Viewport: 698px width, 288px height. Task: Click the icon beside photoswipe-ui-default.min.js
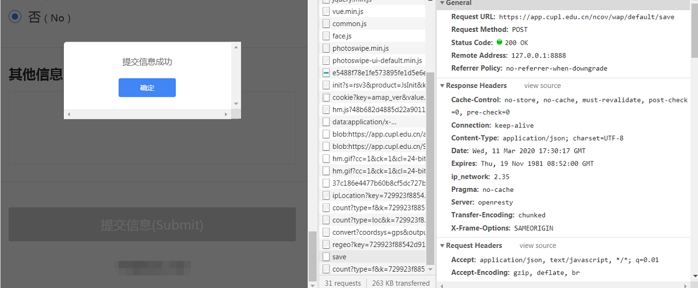pos(327,60)
